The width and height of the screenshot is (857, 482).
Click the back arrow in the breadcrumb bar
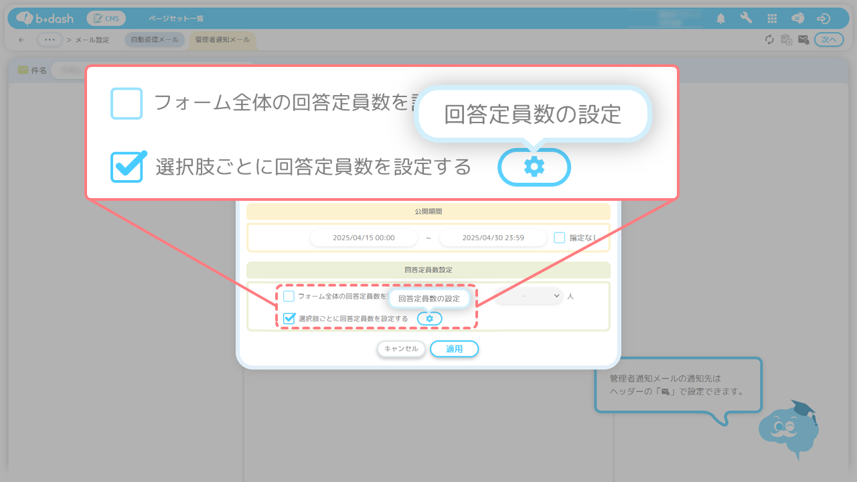tap(21, 40)
